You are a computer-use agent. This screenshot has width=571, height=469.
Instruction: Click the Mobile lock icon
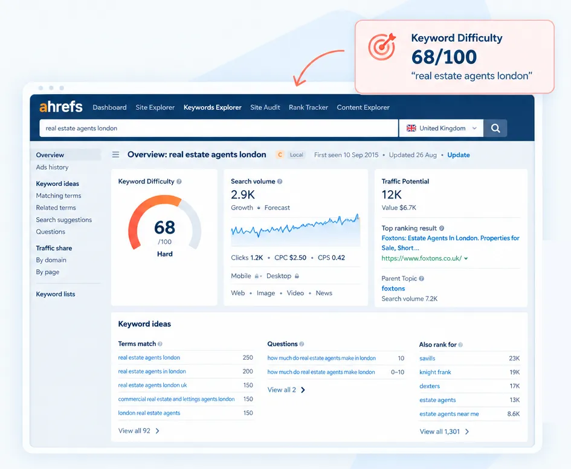[257, 276]
